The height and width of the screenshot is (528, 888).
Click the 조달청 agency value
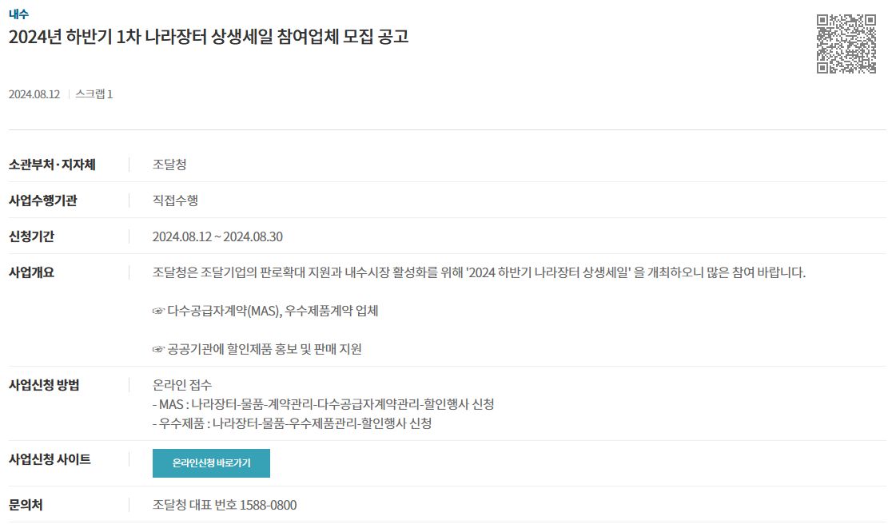click(x=169, y=165)
